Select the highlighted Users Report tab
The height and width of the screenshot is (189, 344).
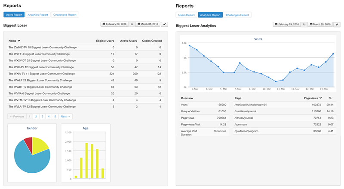[x=14, y=15]
